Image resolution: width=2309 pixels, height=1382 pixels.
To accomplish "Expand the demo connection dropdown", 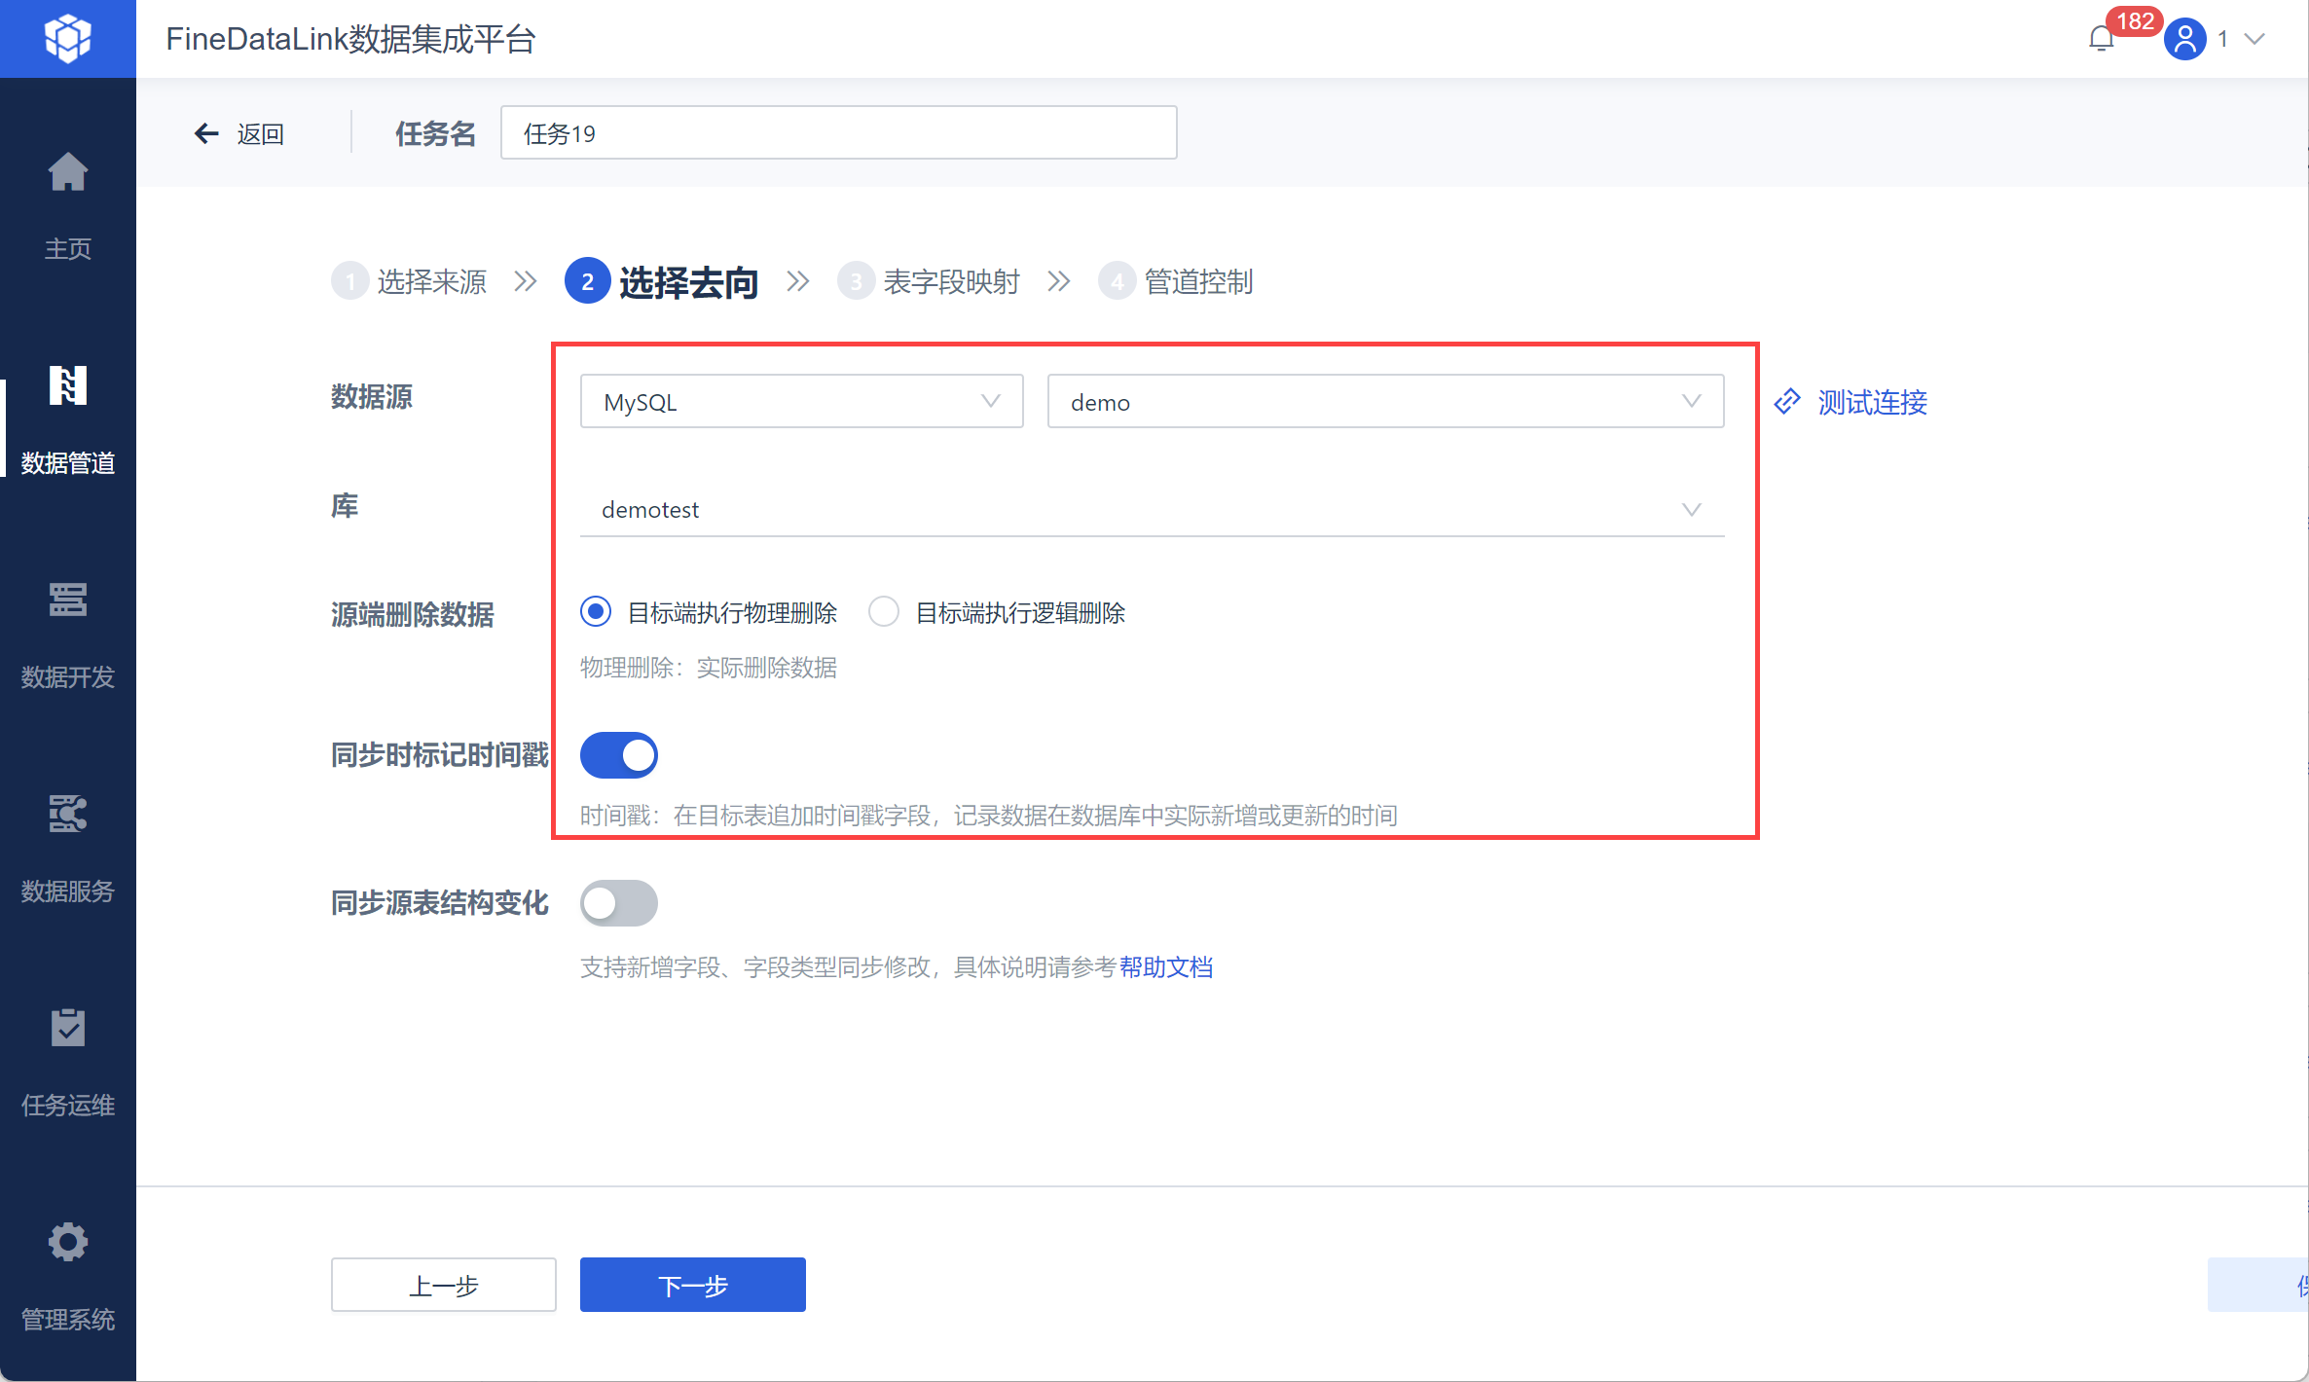I will point(1384,402).
